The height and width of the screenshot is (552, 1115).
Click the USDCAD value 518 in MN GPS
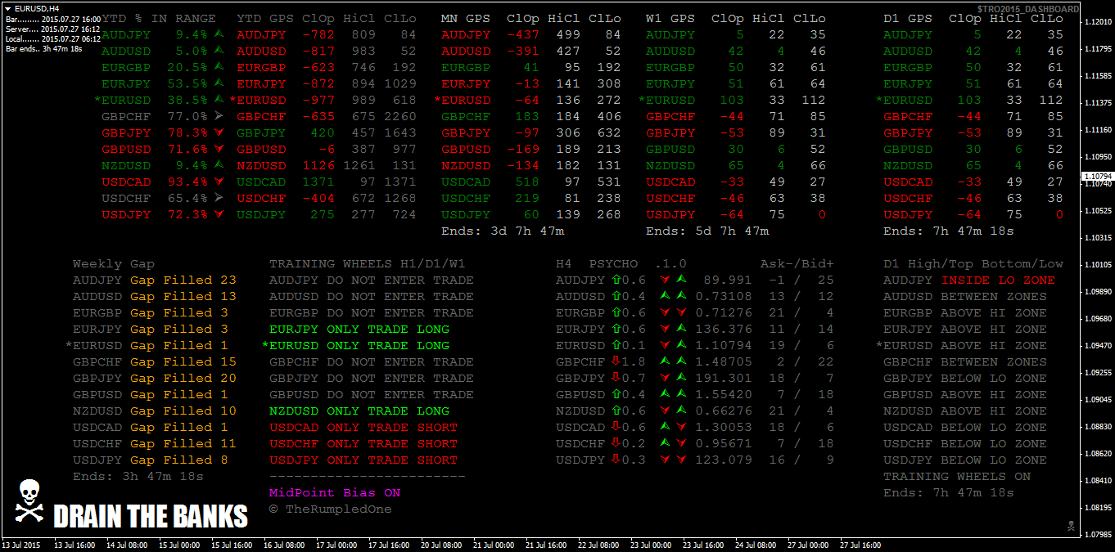527,182
